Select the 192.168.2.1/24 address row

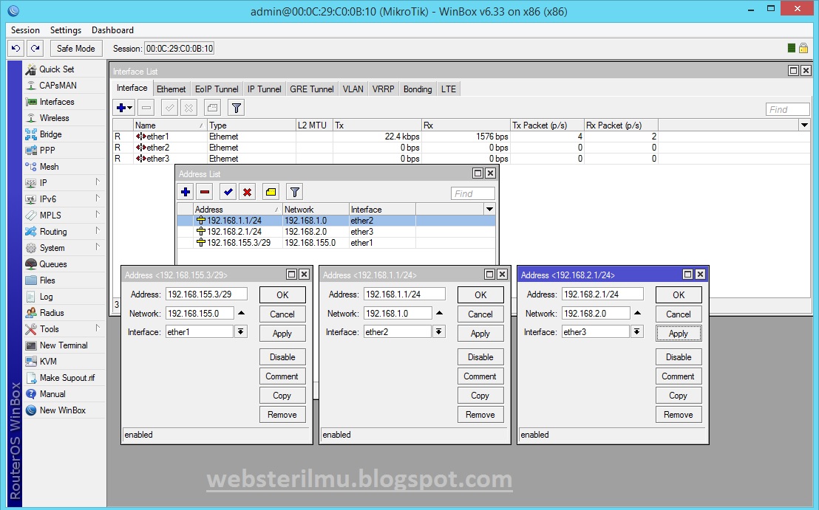coord(336,232)
